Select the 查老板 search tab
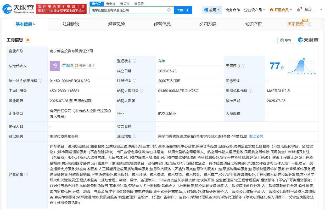This screenshot has height=210, width=325. click(111, 4)
